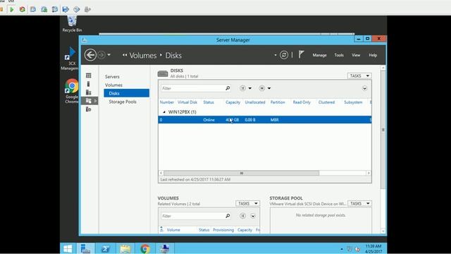Viewport: 451px width, 254px height.
Task: Click the snapshot icon in VM toolbar
Action: pos(33,9)
